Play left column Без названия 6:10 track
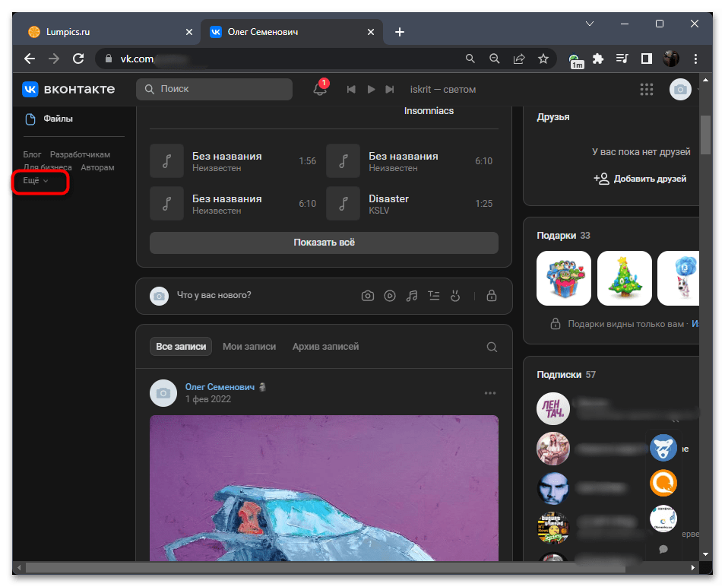This screenshot has width=725, height=587. [x=167, y=204]
